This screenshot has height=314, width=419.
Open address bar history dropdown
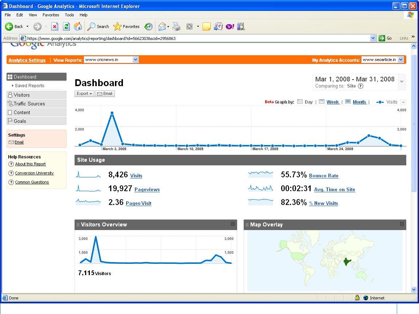coord(373,38)
